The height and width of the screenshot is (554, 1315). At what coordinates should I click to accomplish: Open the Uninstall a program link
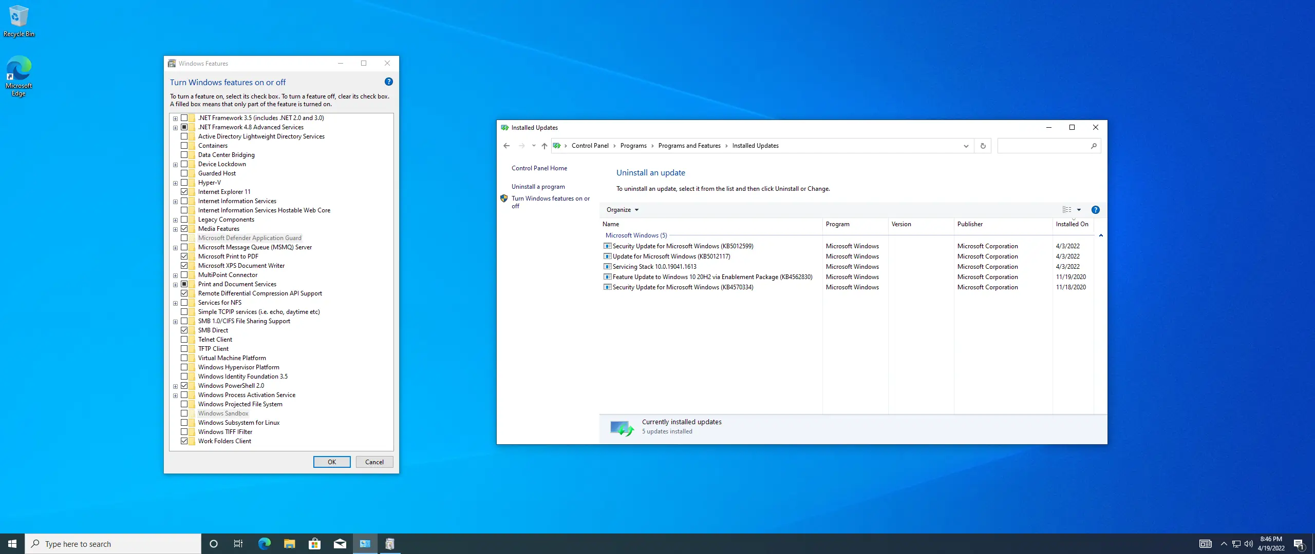pyautogui.click(x=538, y=187)
